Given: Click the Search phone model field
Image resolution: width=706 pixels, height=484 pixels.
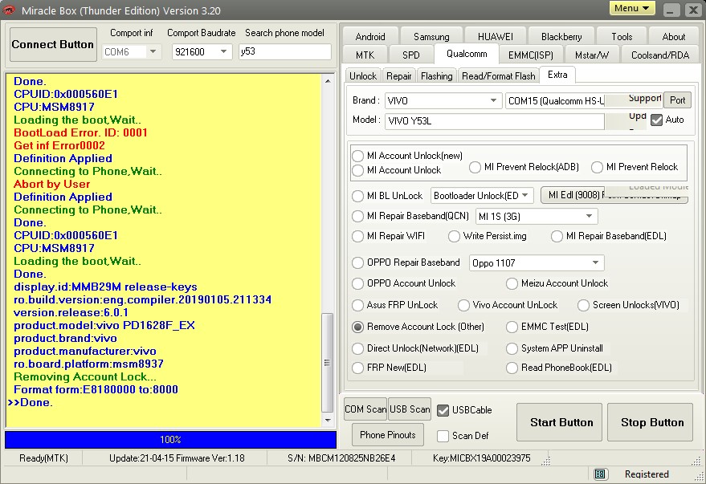Looking at the screenshot, I should (x=285, y=51).
